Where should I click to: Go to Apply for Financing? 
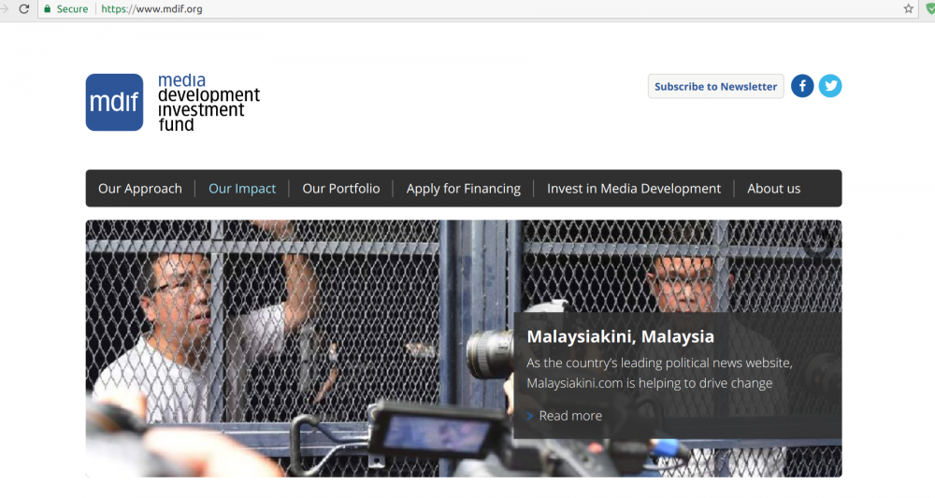(x=464, y=188)
